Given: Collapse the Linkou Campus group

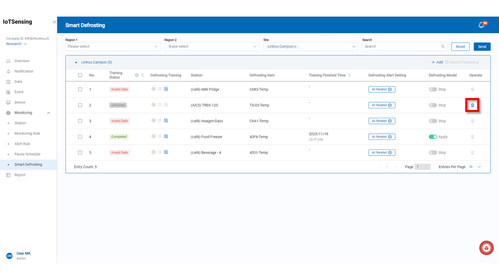Looking at the screenshot, I should (76, 62).
